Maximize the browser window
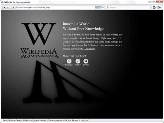 click(154, 2)
